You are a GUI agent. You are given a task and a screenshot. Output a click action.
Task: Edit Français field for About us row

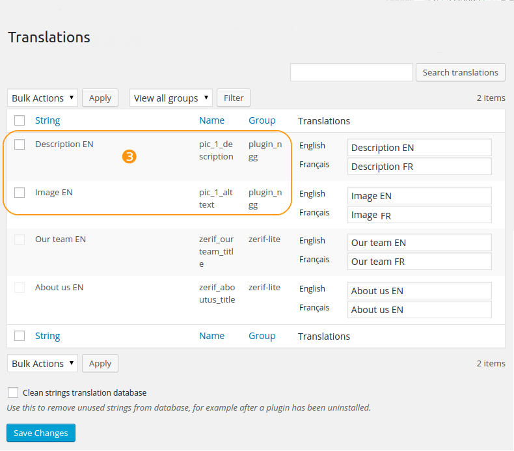pyautogui.click(x=420, y=310)
